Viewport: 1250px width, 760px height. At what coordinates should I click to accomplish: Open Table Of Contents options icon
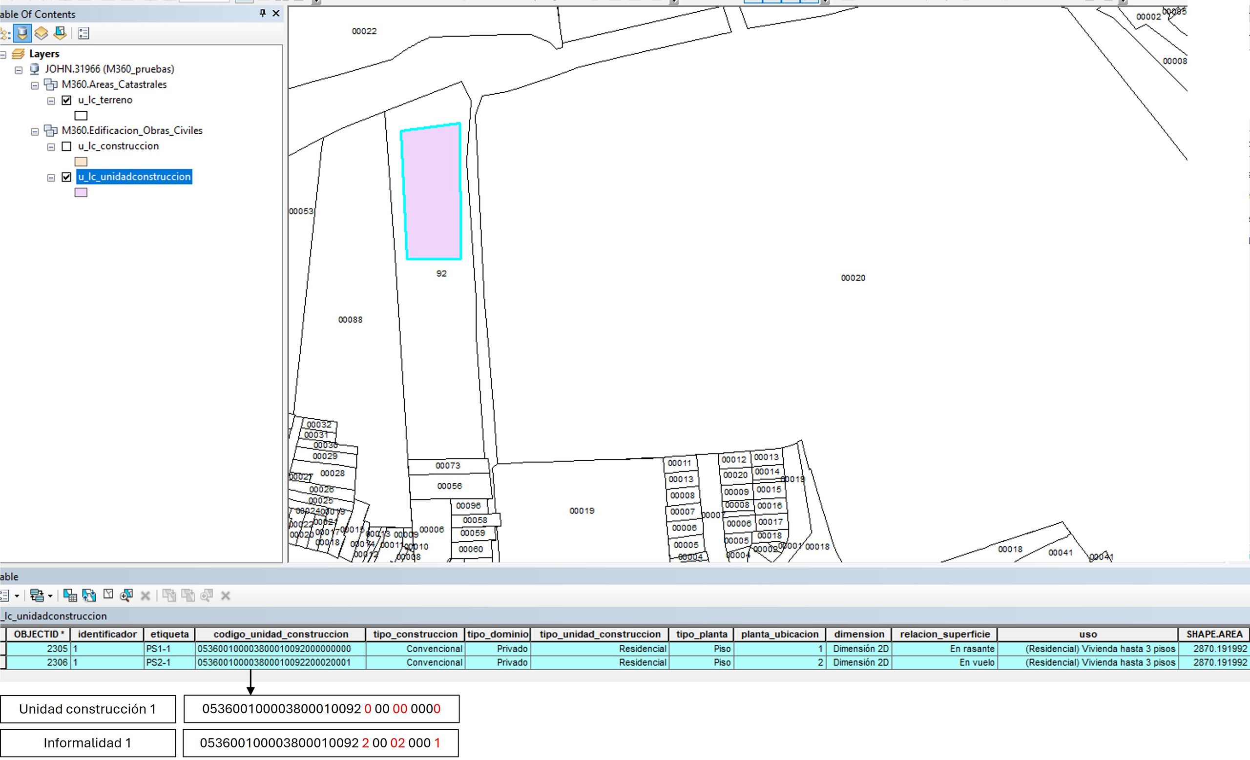(83, 34)
